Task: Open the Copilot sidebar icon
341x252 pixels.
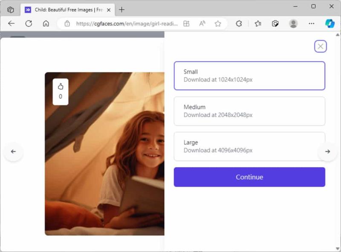Action: point(329,23)
